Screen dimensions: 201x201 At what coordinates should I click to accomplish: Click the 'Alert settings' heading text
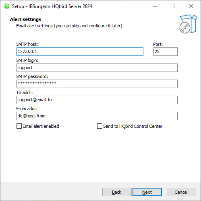[25, 19]
